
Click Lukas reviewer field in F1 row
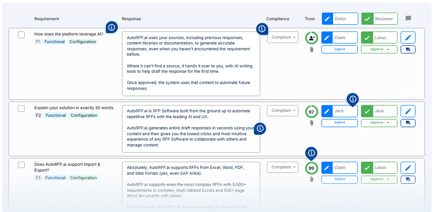point(379,38)
